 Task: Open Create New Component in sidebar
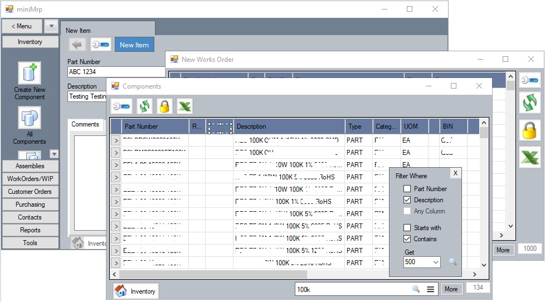click(x=30, y=81)
